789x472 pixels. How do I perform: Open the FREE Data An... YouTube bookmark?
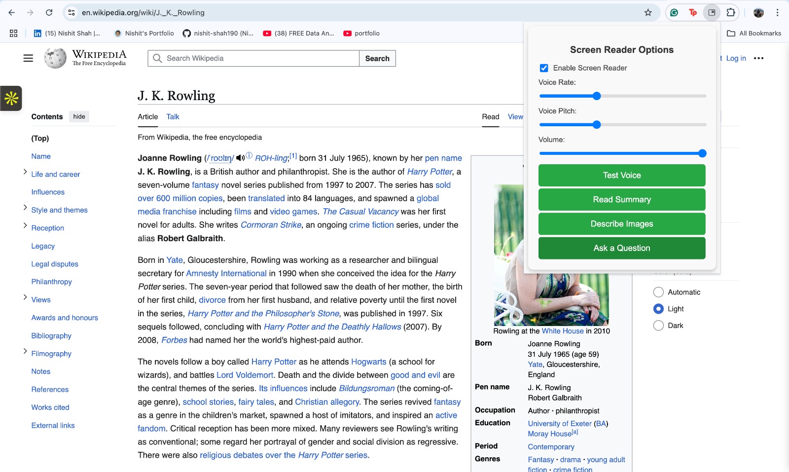coord(298,33)
